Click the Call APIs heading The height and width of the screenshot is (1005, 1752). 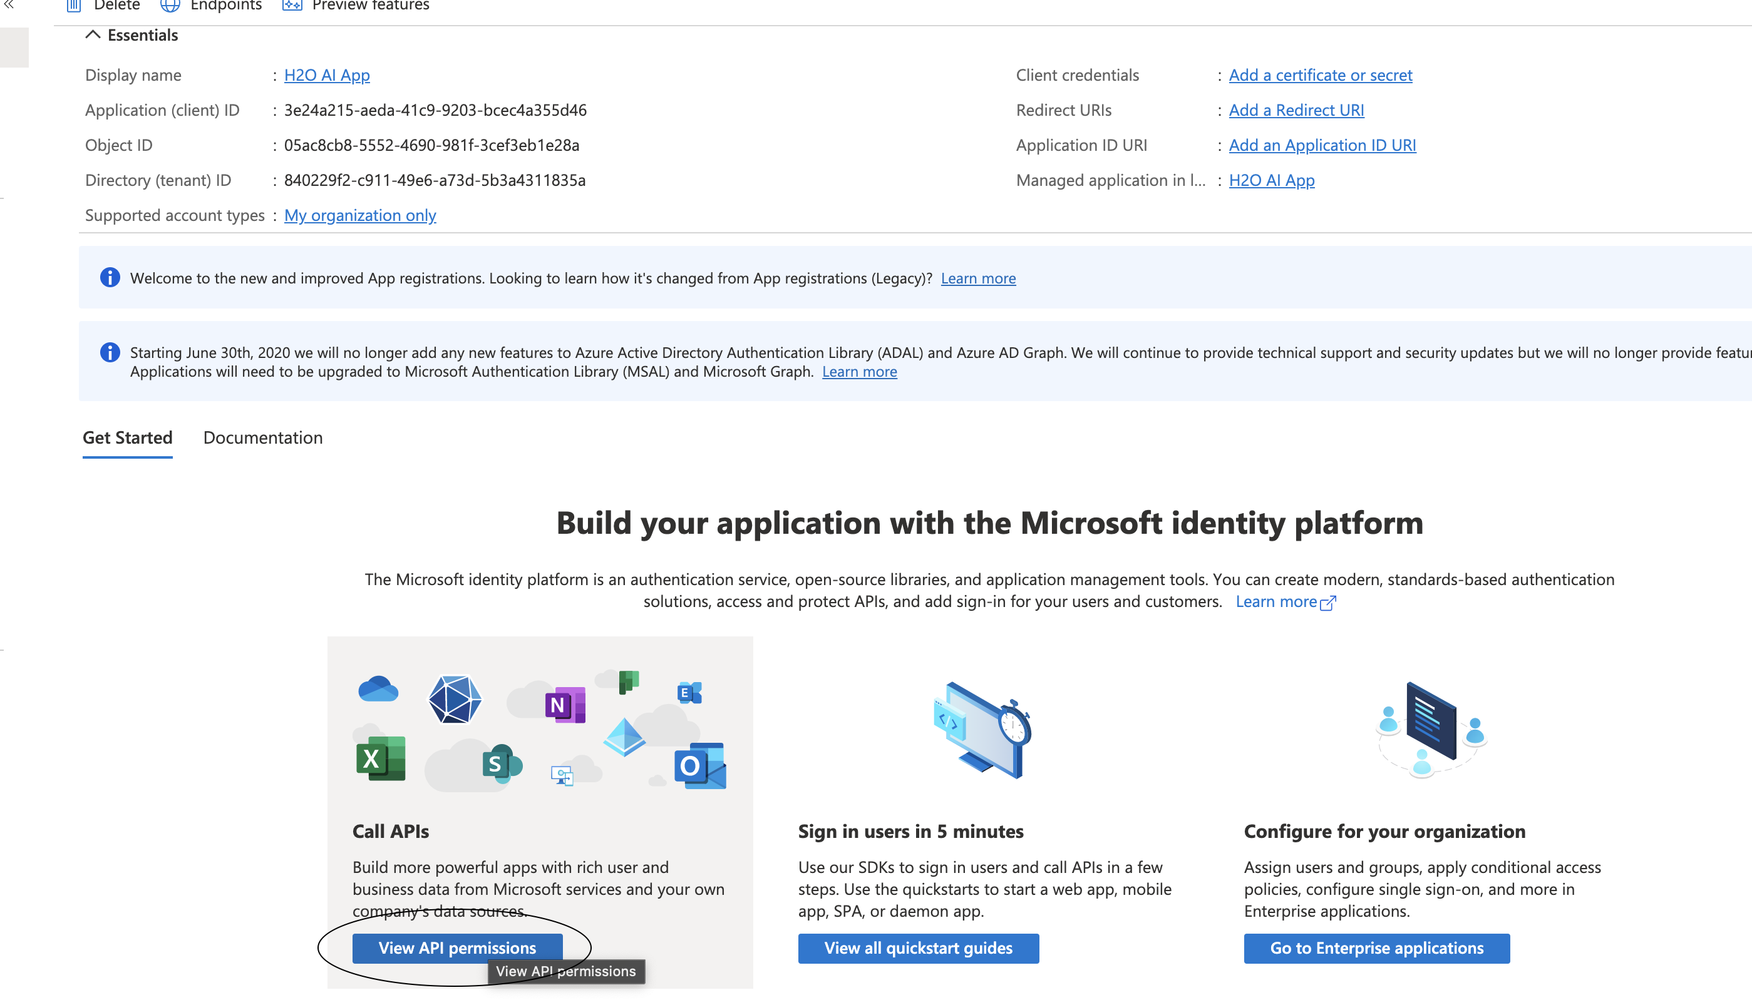[391, 831]
